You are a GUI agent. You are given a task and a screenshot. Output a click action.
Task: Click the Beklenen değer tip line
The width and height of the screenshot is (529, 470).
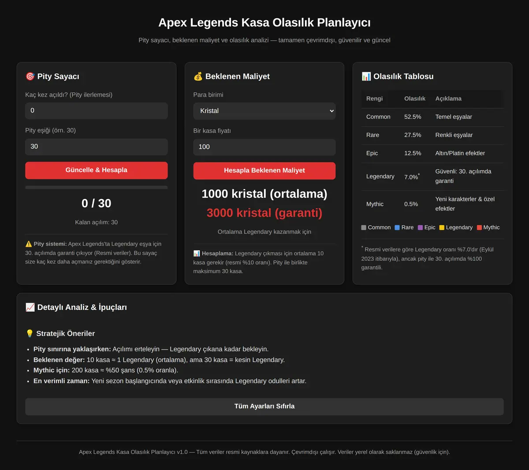(x=159, y=360)
